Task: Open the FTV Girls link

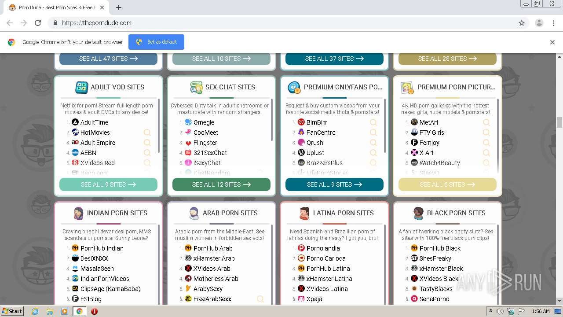Action: [432, 133]
